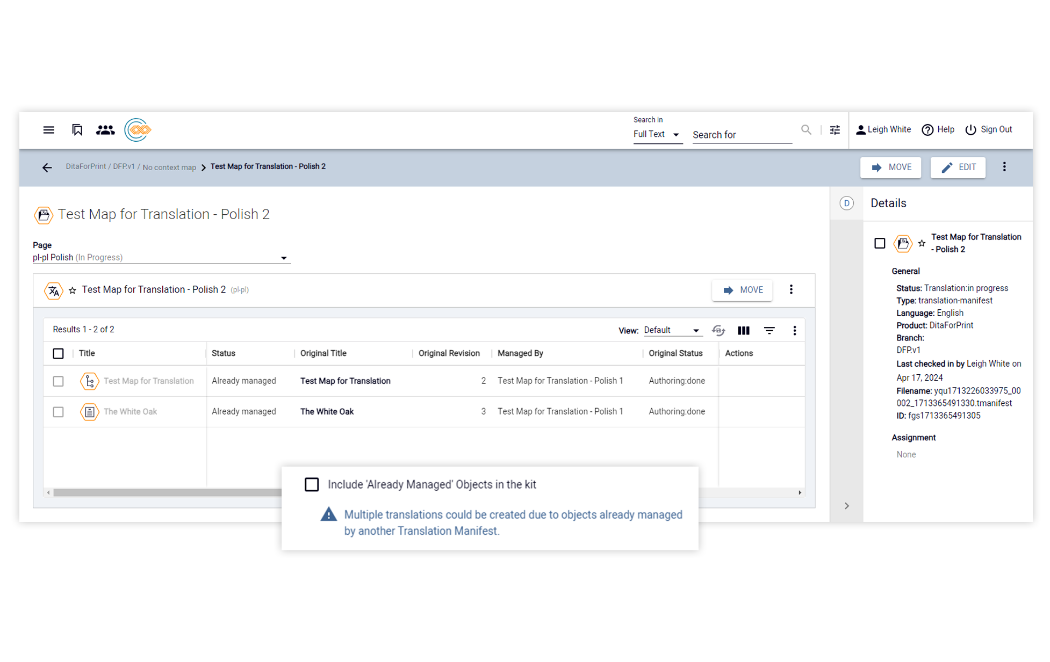Open the column chooser icon
Viewport: 1050px width, 662px height.
tap(743, 331)
